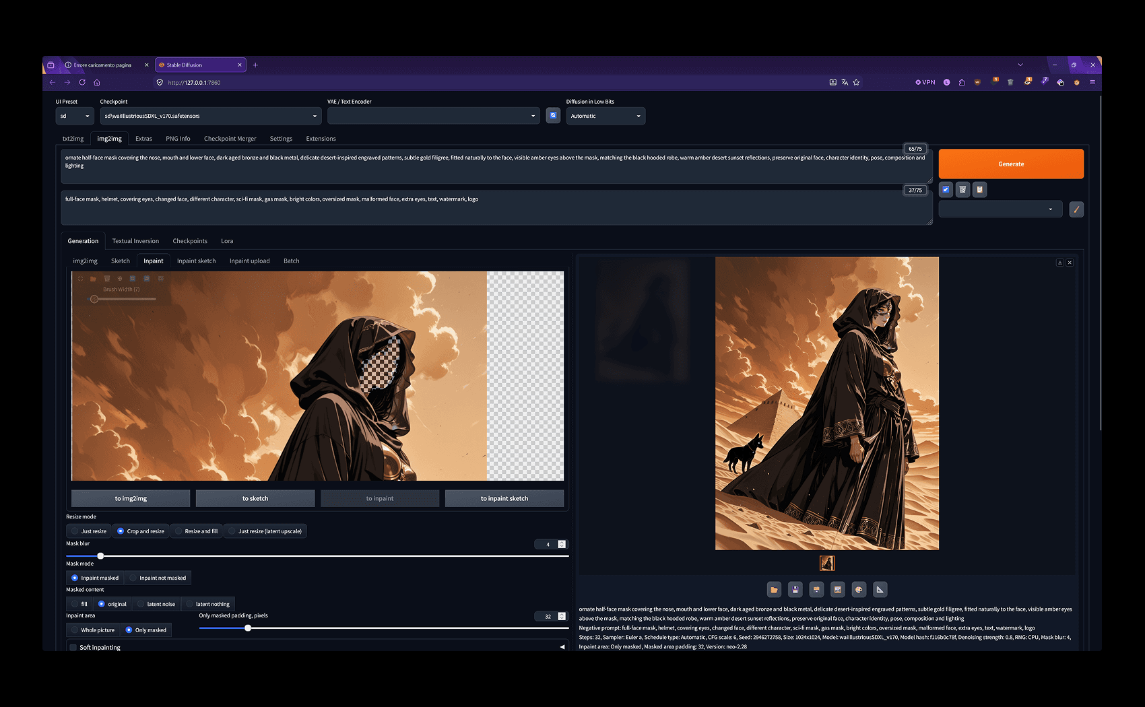This screenshot has height=707, width=1145.
Task: Bookmark this page with the star icon
Action: [x=856, y=82]
